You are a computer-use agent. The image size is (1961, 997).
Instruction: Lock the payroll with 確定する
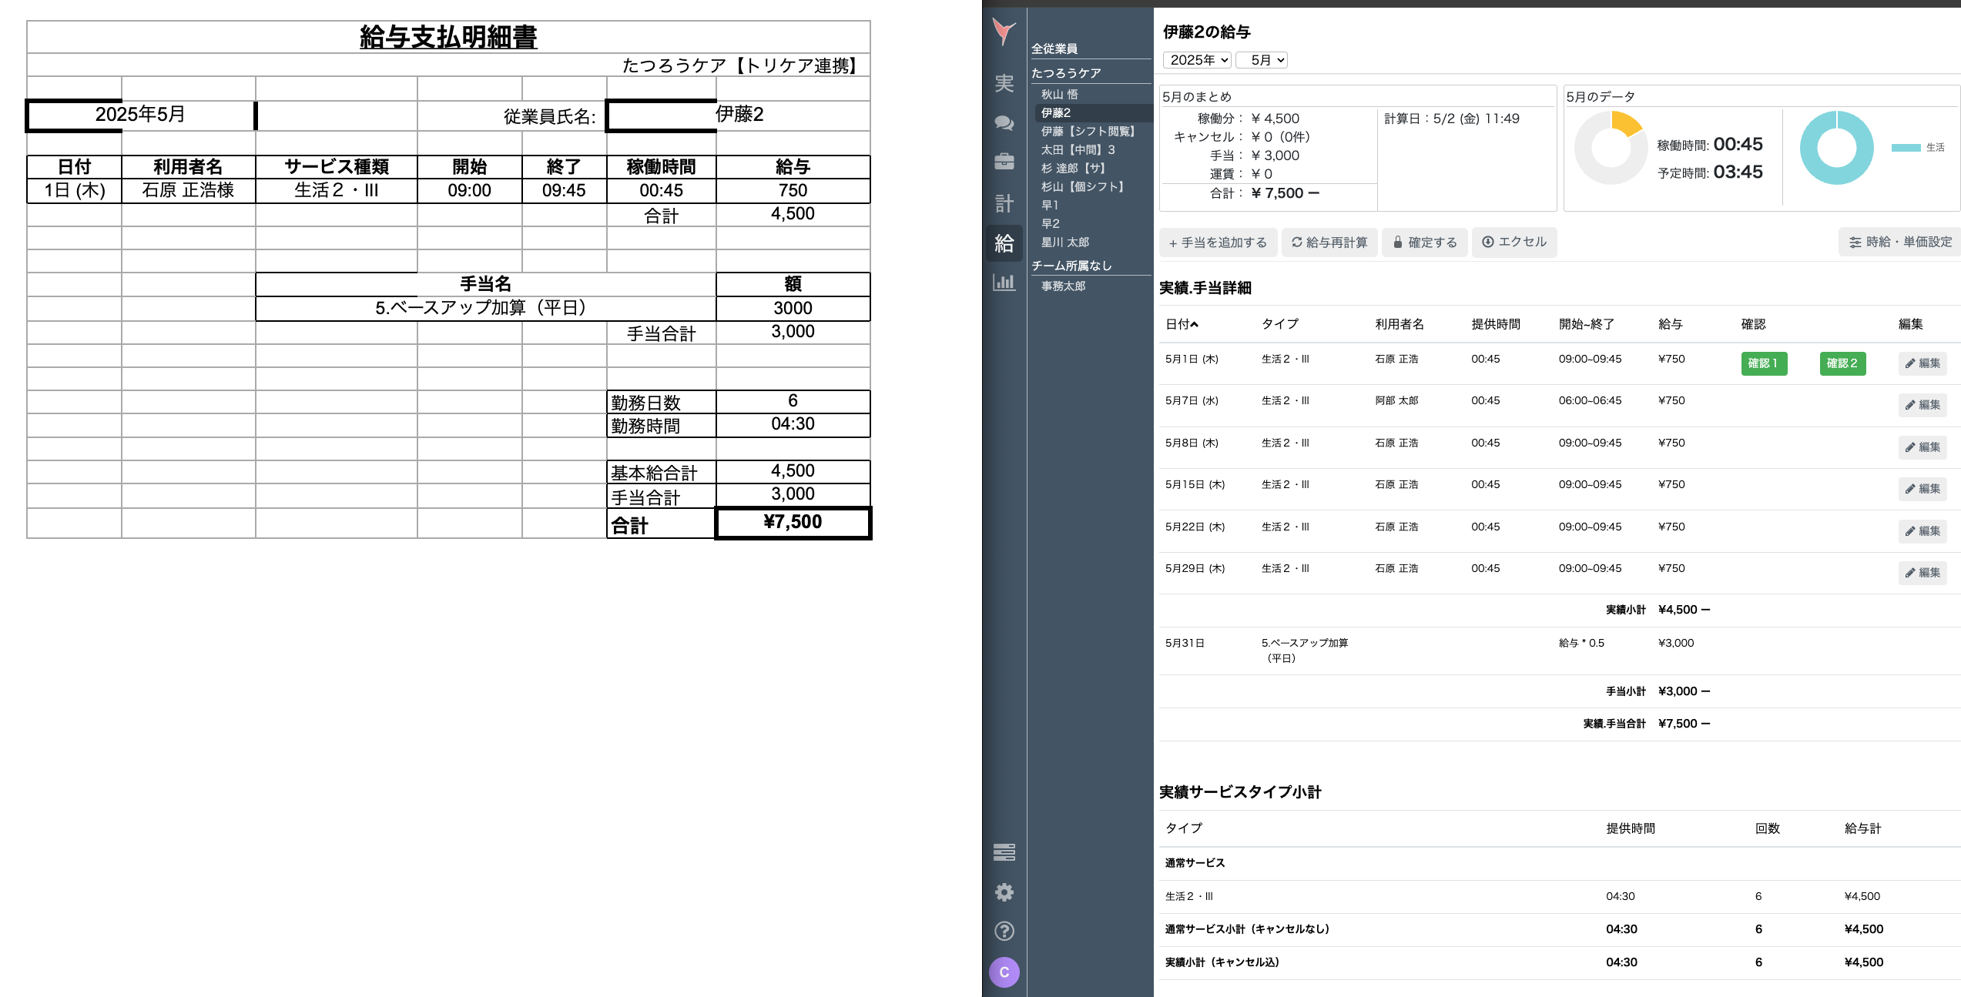[x=1424, y=242]
